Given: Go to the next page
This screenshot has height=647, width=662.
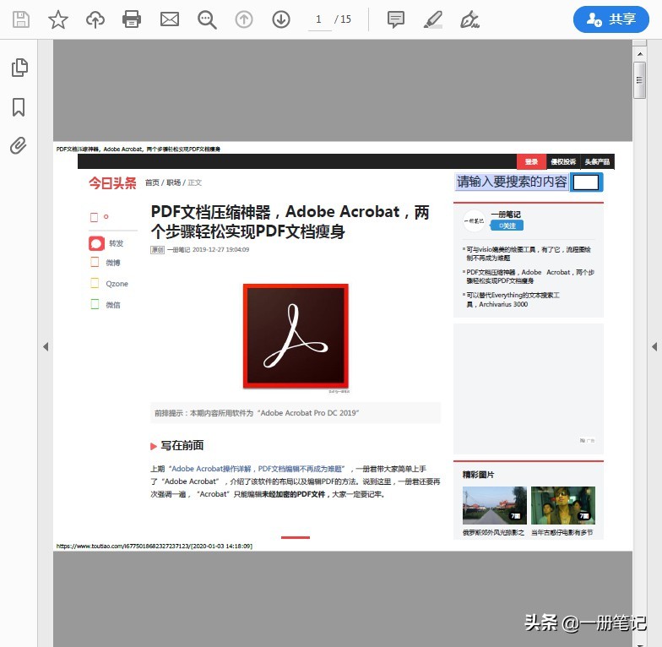Looking at the screenshot, I should [x=281, y=19].
